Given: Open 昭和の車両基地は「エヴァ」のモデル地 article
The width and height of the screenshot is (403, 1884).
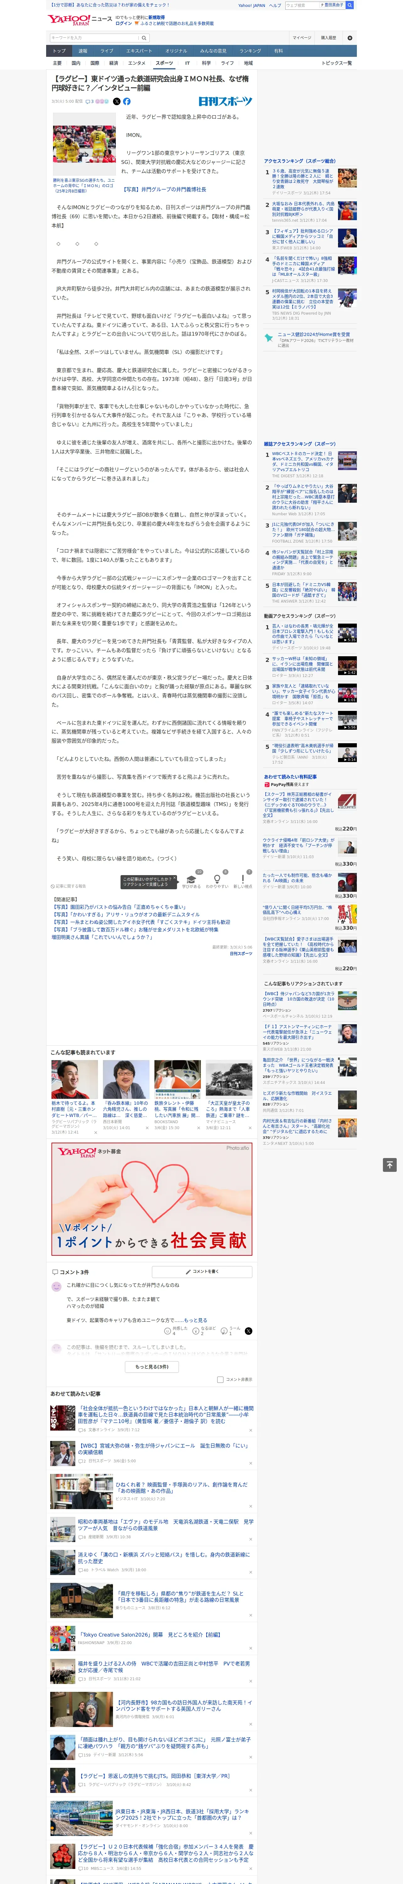Looking at the screenshot, I should [165, 1525].
